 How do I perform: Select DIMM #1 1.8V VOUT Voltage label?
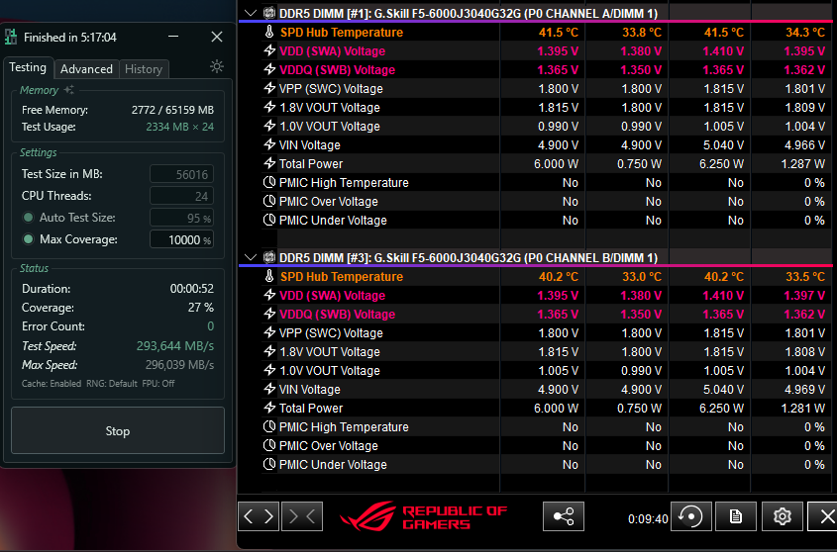click(330, 107)
